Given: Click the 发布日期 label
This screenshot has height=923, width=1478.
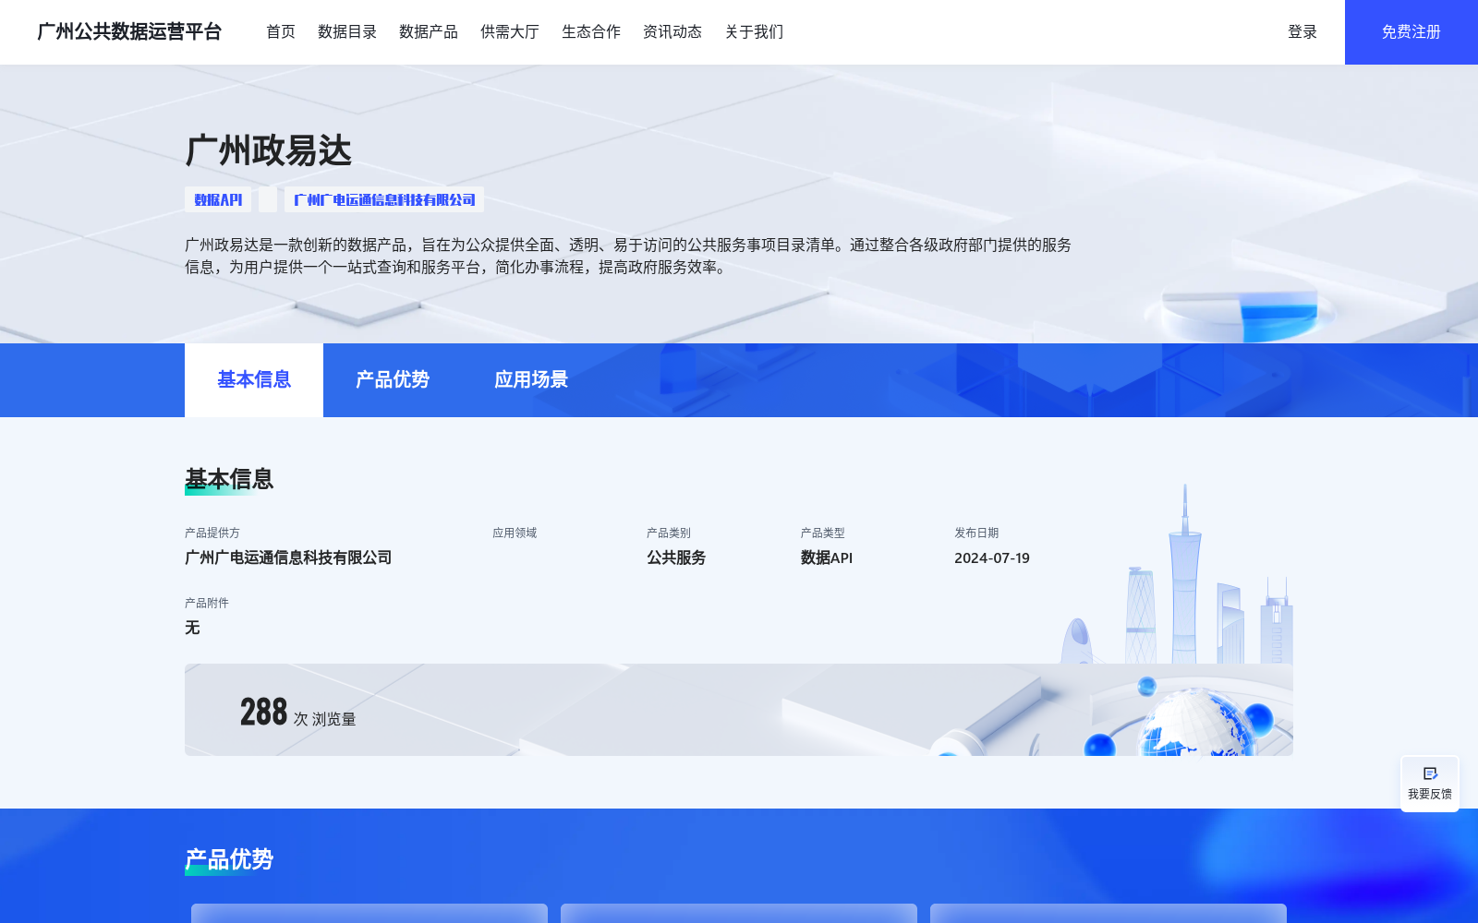Looking at the screenshot, I should (976, 533).
